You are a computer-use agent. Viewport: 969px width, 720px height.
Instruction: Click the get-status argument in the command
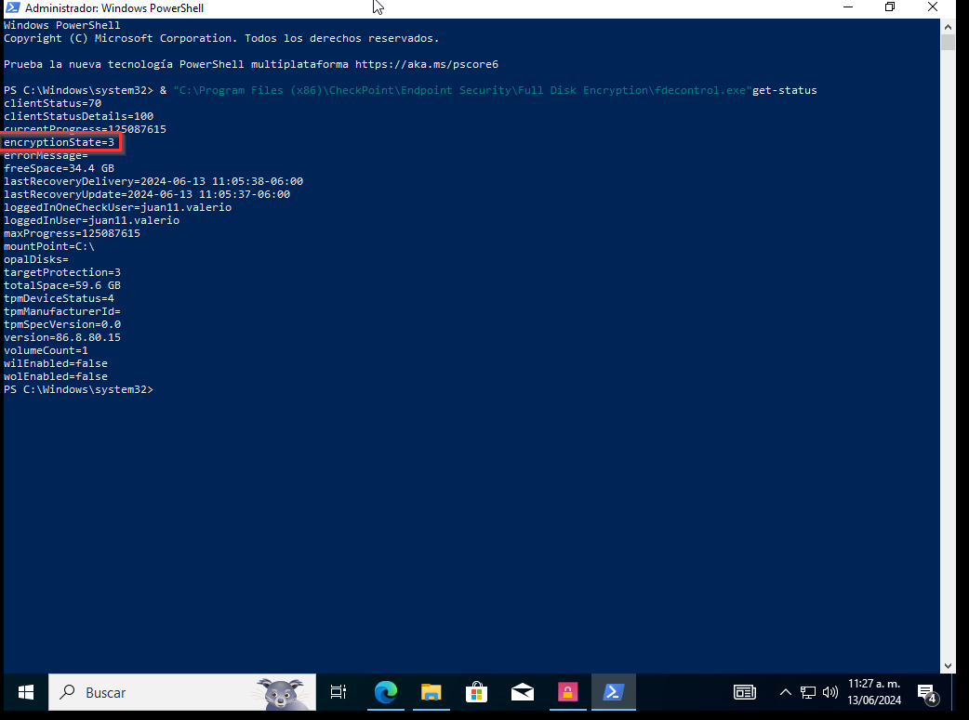point(784,90)
